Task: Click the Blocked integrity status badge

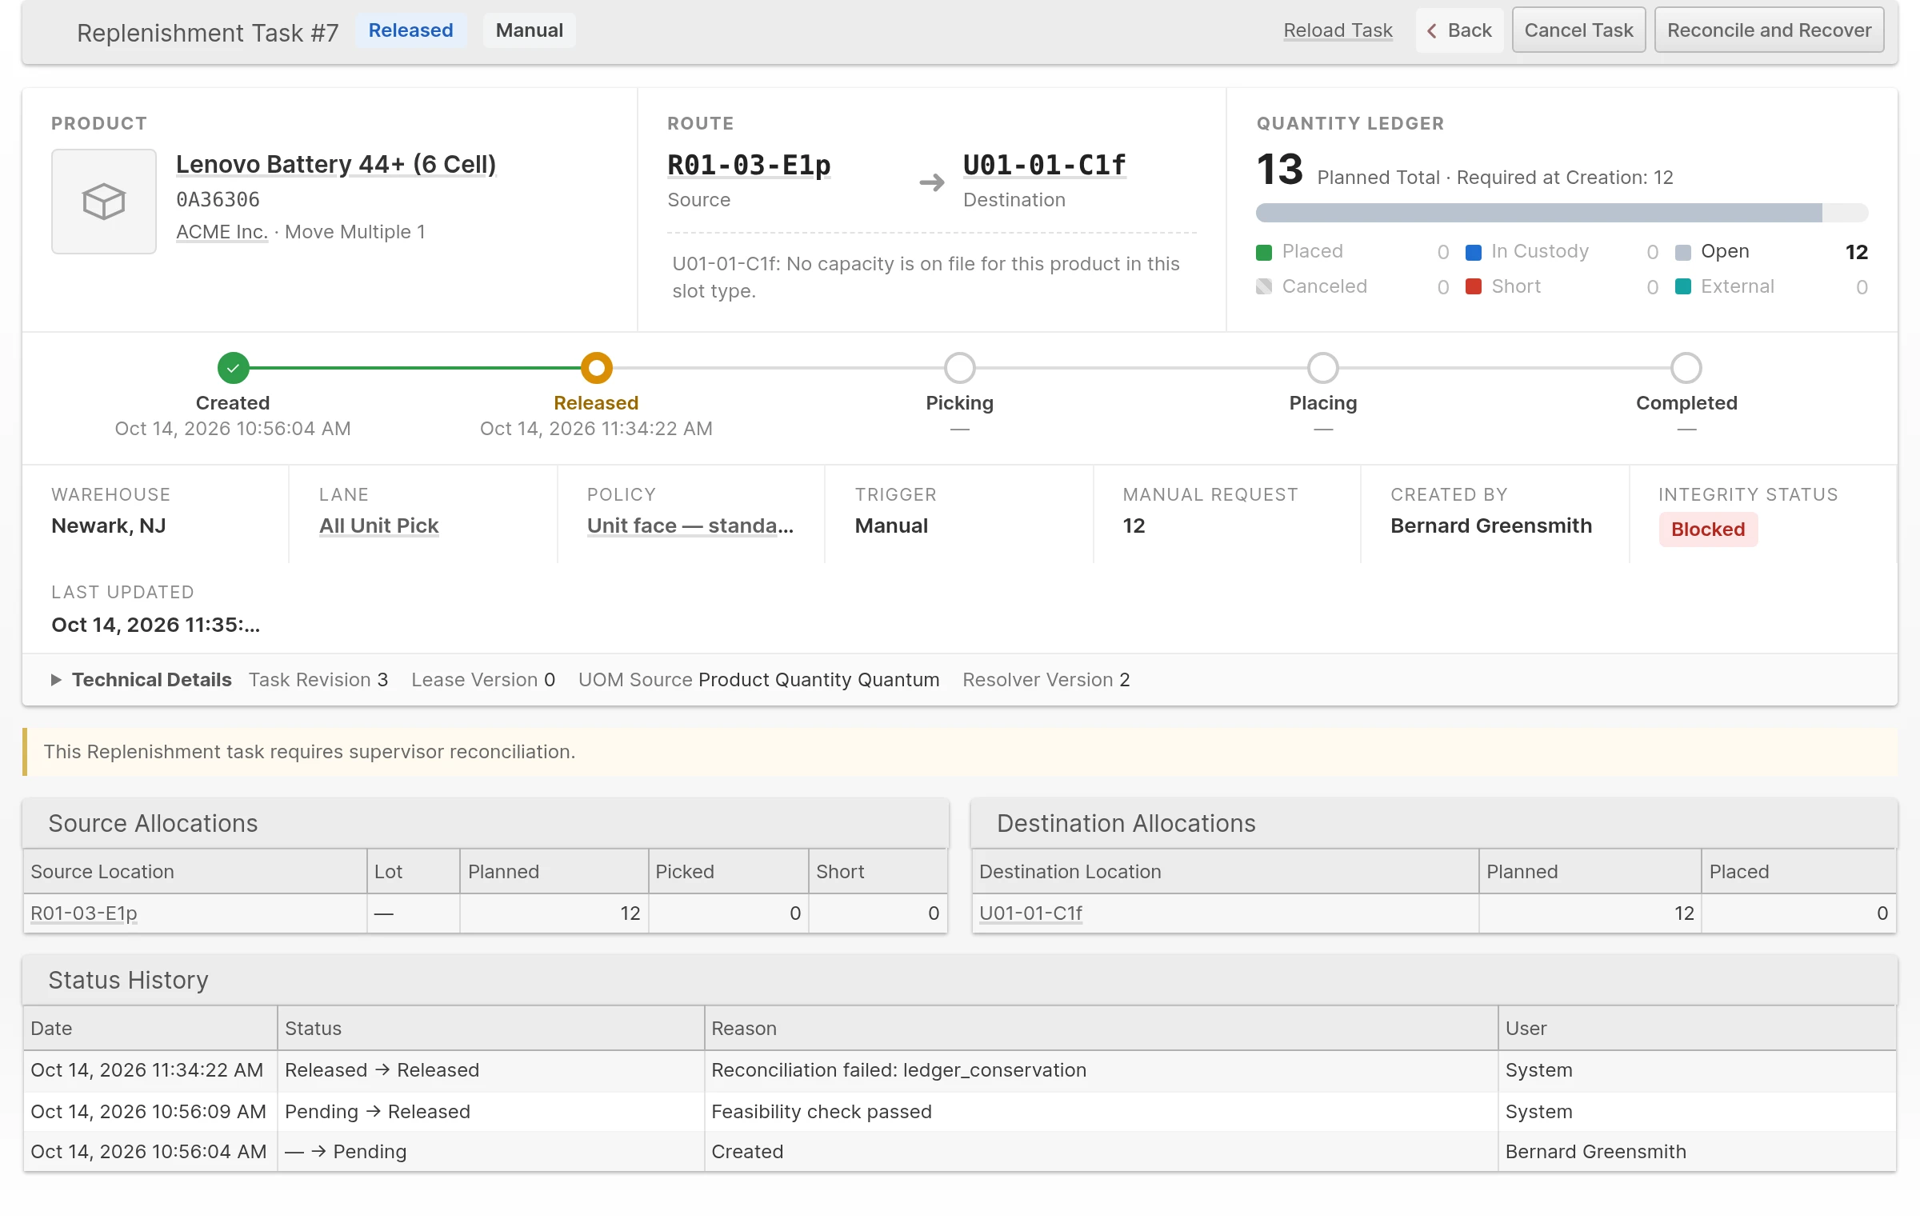Action: 1708,530
